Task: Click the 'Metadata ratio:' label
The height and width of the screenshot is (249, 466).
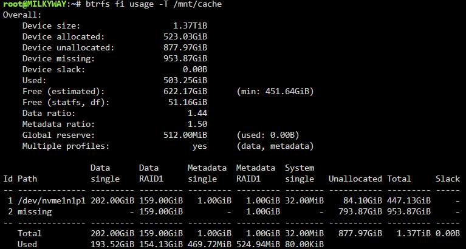Action: tap(58, 124)
